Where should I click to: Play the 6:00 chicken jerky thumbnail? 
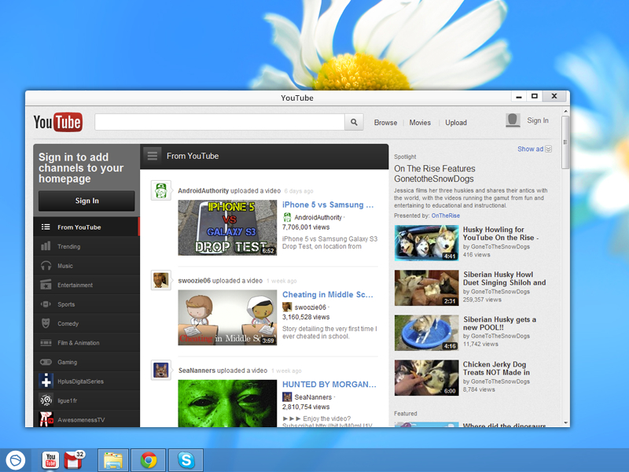click(426, 378)
